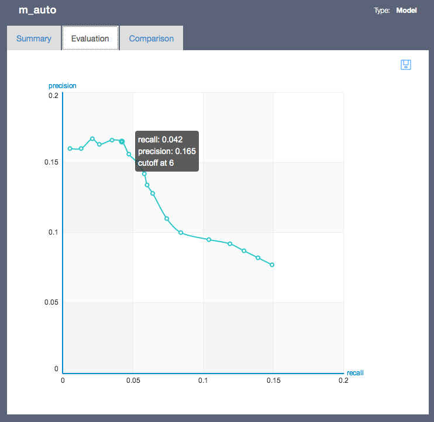This screenshot has width=434, height=422.
Task: Click the precision y-axis label
Action: (x=63, y=86)
